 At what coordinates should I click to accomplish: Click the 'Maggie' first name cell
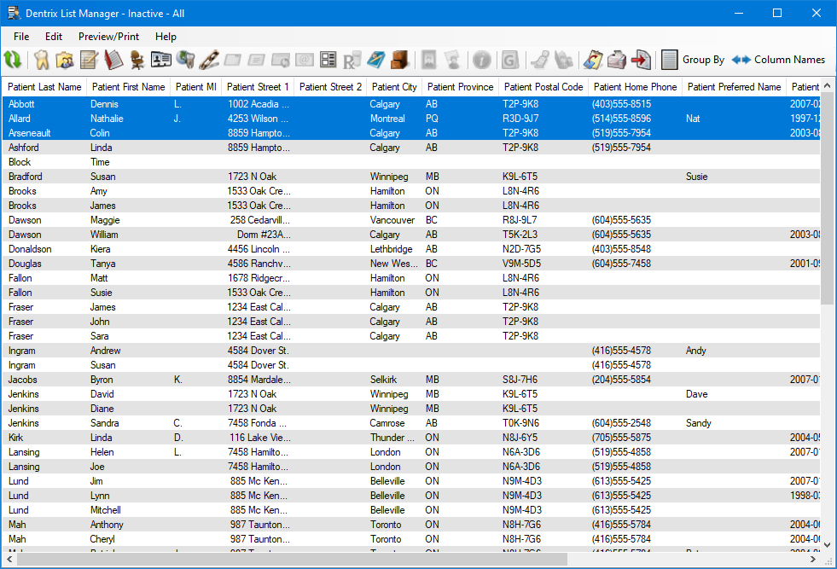(x=105, y=220)
